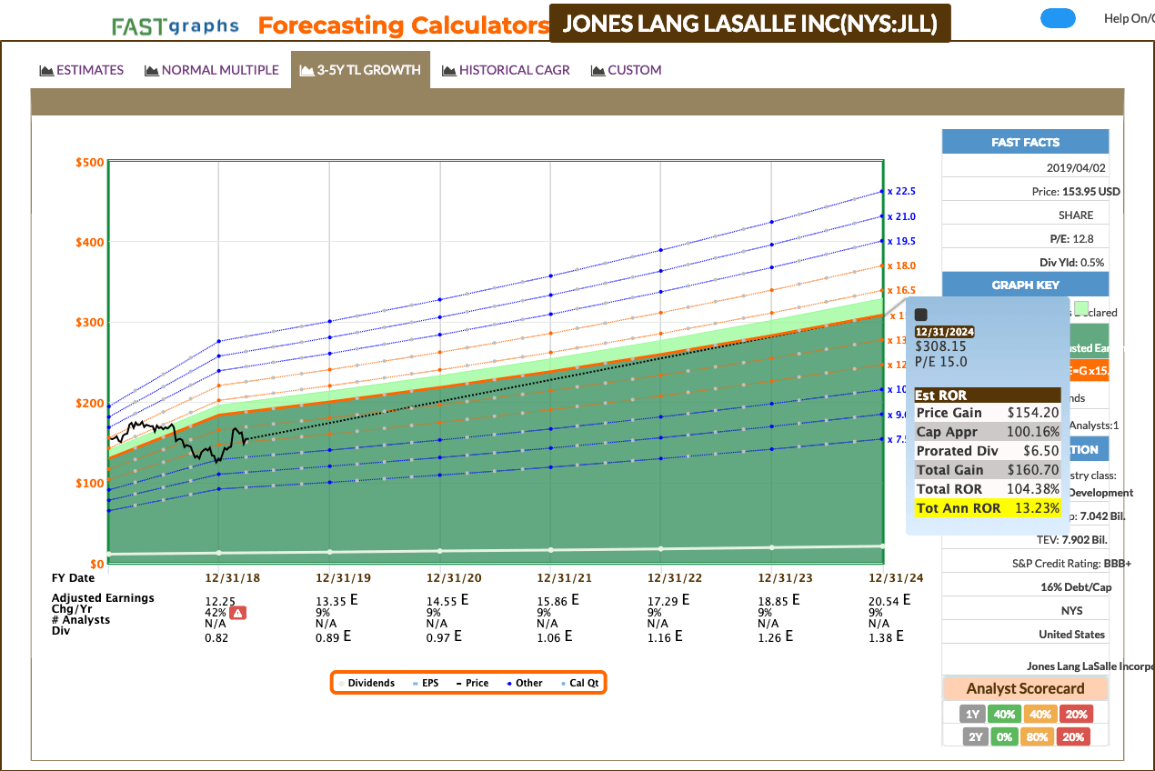The height and width of the screenshot is (771, 1155).
Task: Click the green swatch in Graph Key
Action: 1081,310
